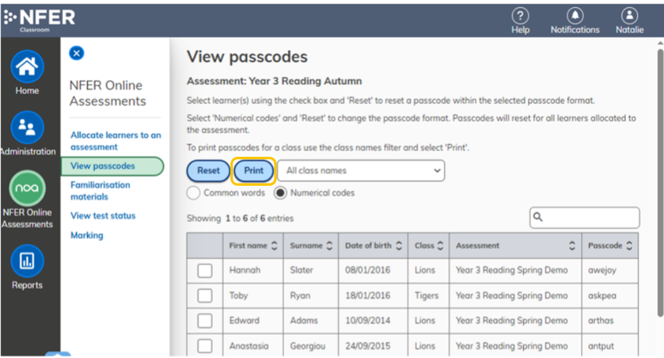Click the surname Georgiou

click(308, 346)
